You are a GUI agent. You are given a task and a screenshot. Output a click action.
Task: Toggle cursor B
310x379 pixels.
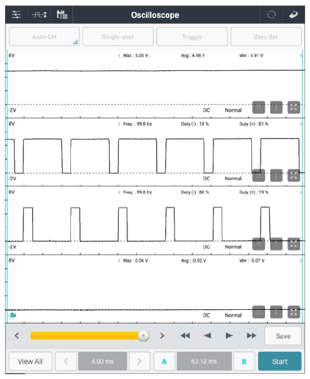(244, 362)
